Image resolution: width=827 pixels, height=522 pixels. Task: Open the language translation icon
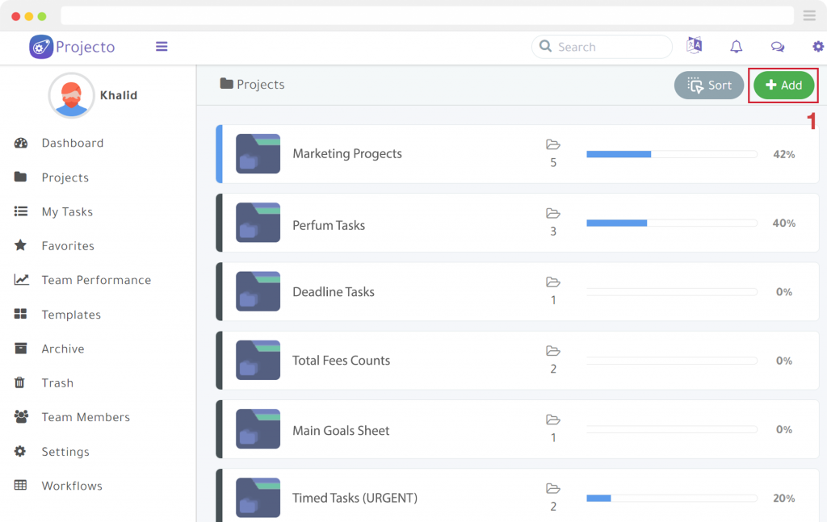click(x=694, y=46)
